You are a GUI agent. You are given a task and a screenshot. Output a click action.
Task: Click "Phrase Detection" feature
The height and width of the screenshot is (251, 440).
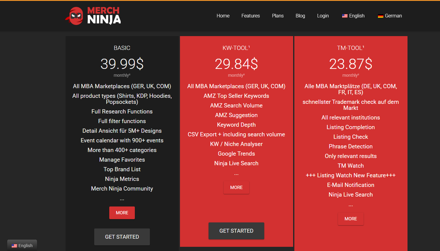tap(351, 146)
